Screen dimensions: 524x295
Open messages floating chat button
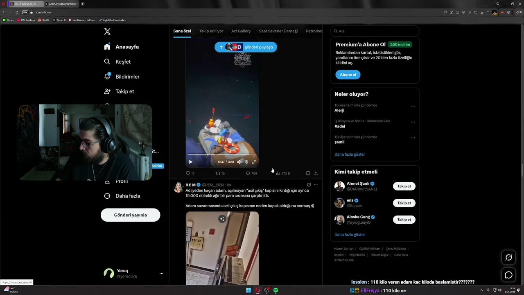[508, 275]
